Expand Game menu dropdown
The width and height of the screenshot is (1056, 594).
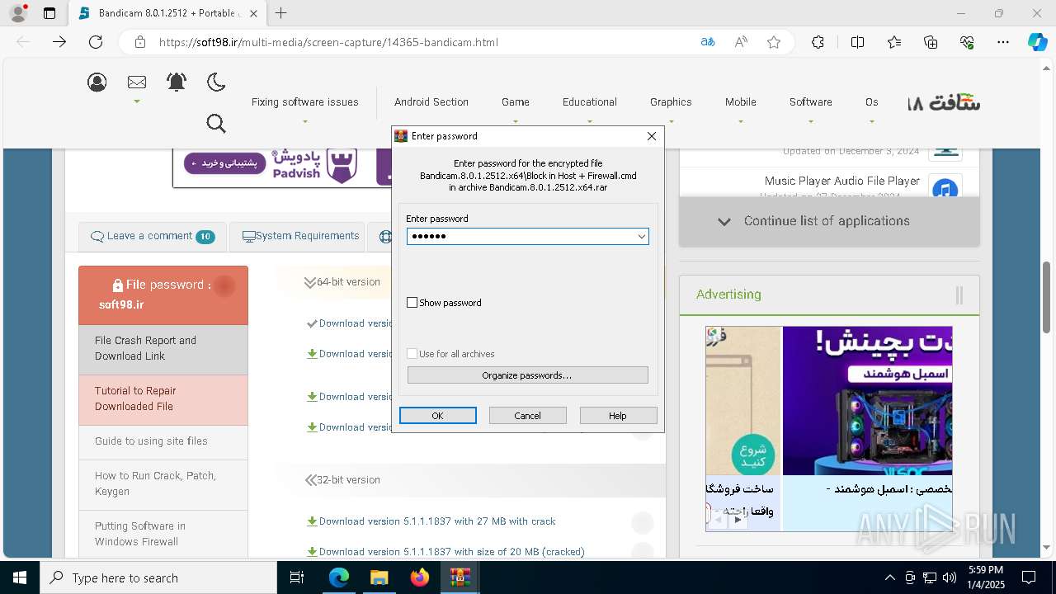(516, 102)
